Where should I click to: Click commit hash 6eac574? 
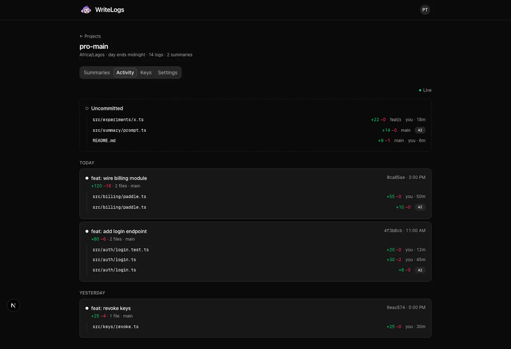(x=396, y=308)
